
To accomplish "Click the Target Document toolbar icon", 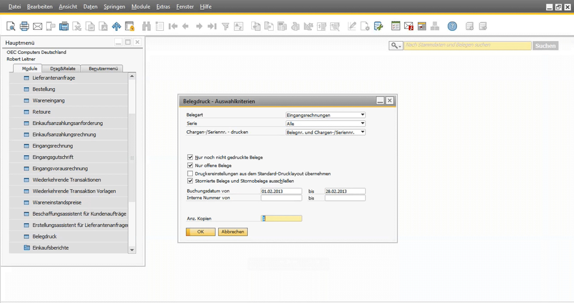I will [269, 26].
